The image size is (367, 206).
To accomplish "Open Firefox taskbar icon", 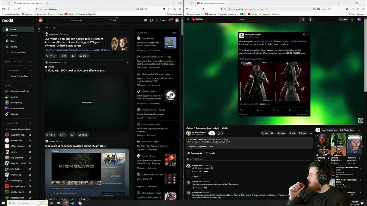I will [66, 203].
